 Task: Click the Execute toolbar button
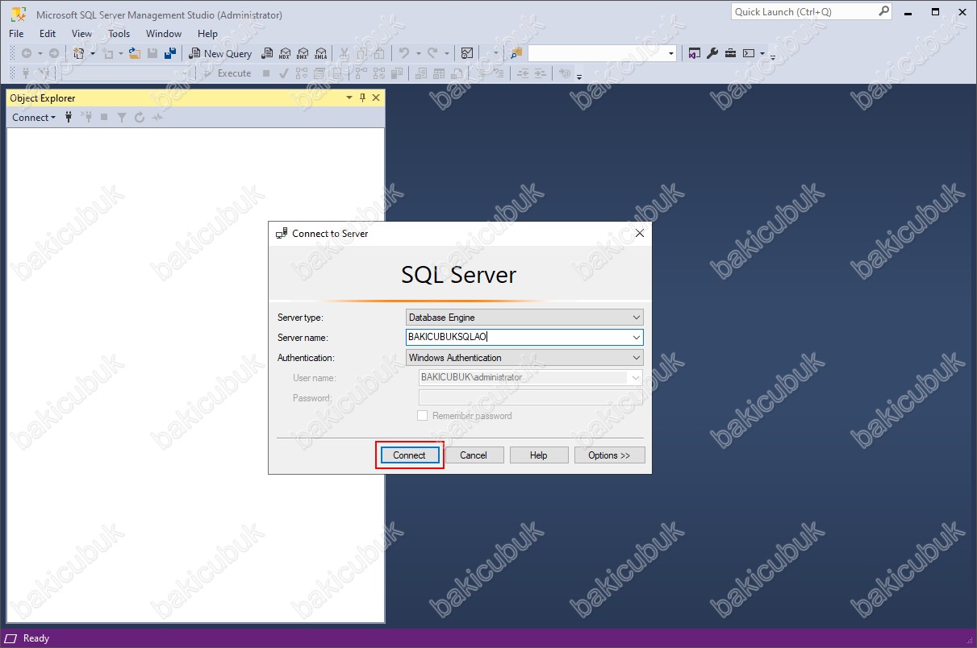pos(227,73)
